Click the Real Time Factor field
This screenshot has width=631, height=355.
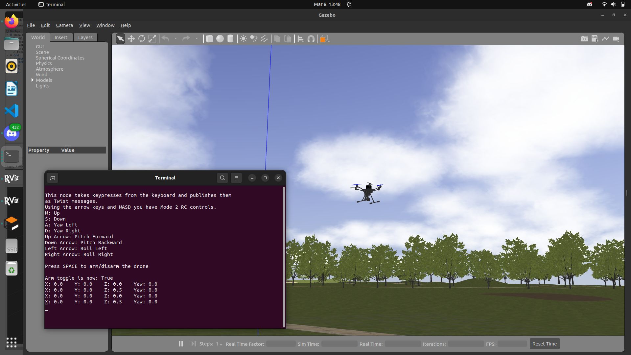[x=281, y=344]
